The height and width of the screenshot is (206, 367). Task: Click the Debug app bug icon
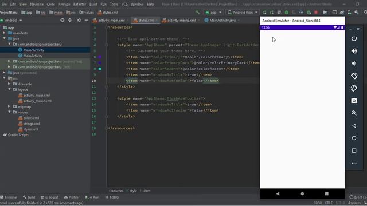pyautogui.click(x=286, y=12)
